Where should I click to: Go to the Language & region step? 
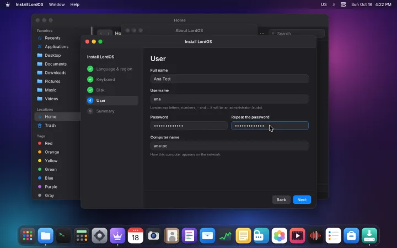(112, 69)
